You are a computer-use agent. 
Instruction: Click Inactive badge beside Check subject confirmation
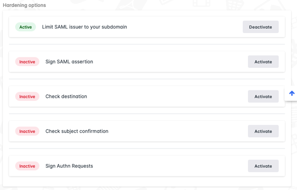(x=27, y=131)
